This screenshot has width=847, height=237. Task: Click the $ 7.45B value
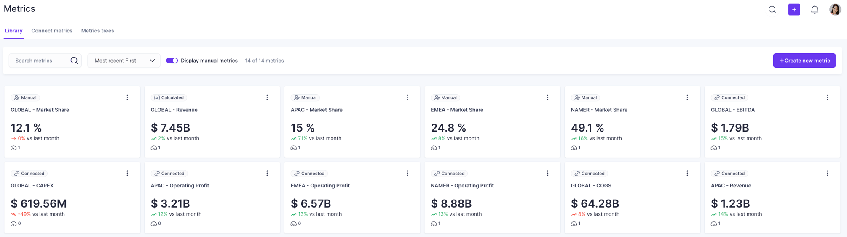coord(170,128)
